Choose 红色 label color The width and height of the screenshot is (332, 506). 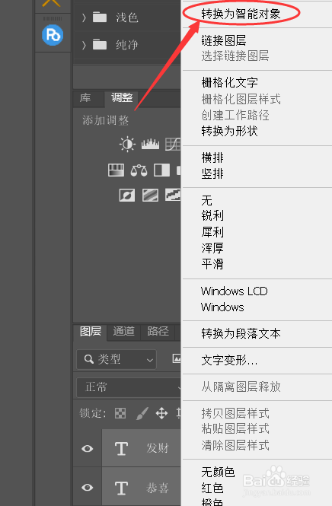212,488
